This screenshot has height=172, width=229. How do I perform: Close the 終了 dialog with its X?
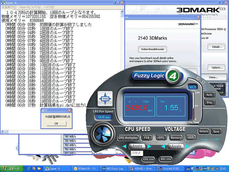pyautogui.click(x=70, y=111)
